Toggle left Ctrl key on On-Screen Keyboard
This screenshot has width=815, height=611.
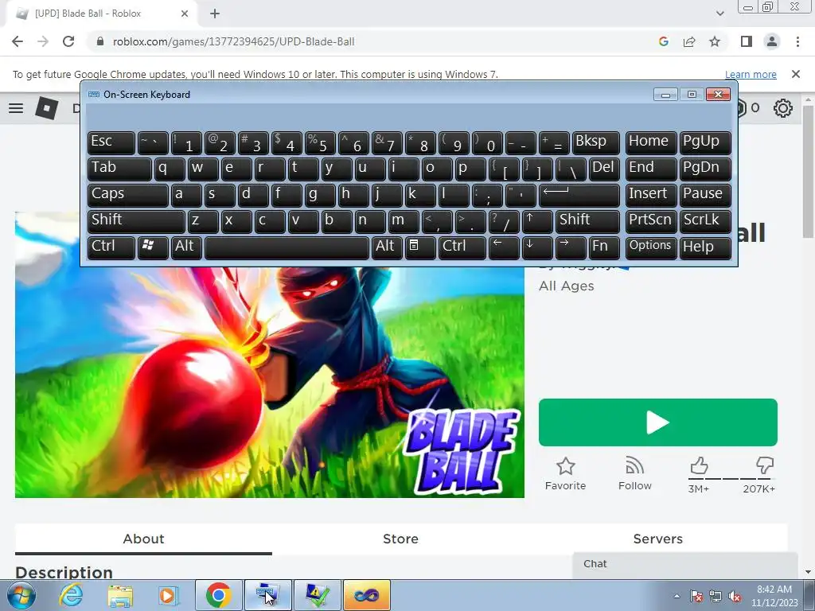[x=111, y=247]
